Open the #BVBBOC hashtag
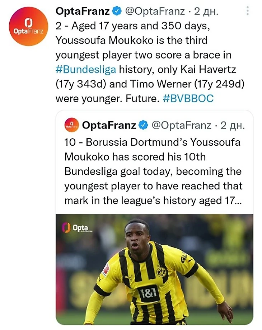 pos(188,98)
